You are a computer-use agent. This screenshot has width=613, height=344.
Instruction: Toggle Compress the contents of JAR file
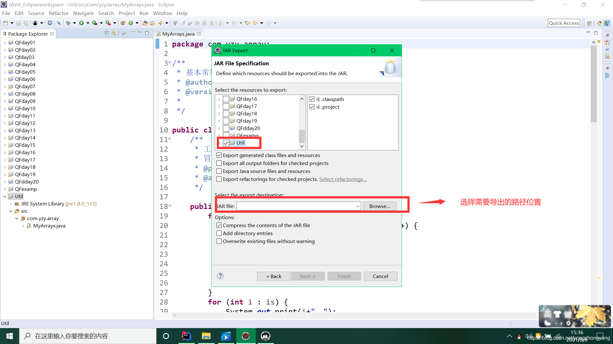tap(219, 226)
